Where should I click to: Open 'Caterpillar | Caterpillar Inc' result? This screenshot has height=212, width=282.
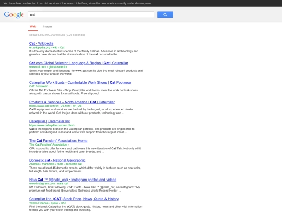point(50,121)
